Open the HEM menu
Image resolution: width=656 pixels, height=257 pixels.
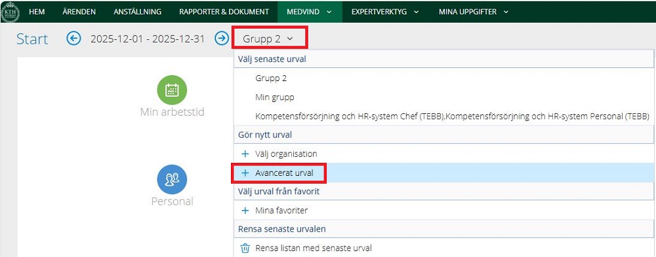coord(37,12)
